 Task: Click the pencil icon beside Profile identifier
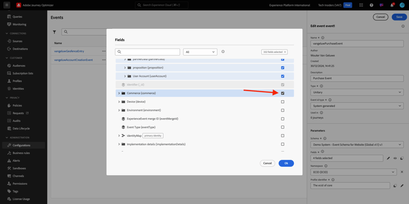click(x=402, y=186)
